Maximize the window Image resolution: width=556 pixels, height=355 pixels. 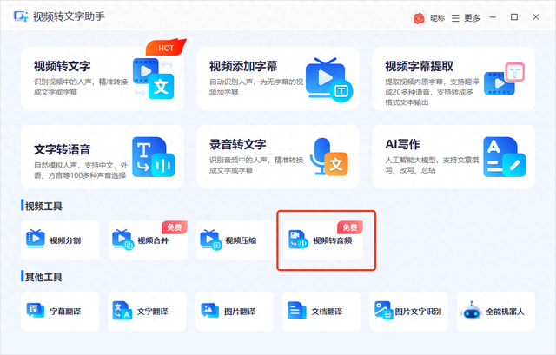tap(514, 17)
